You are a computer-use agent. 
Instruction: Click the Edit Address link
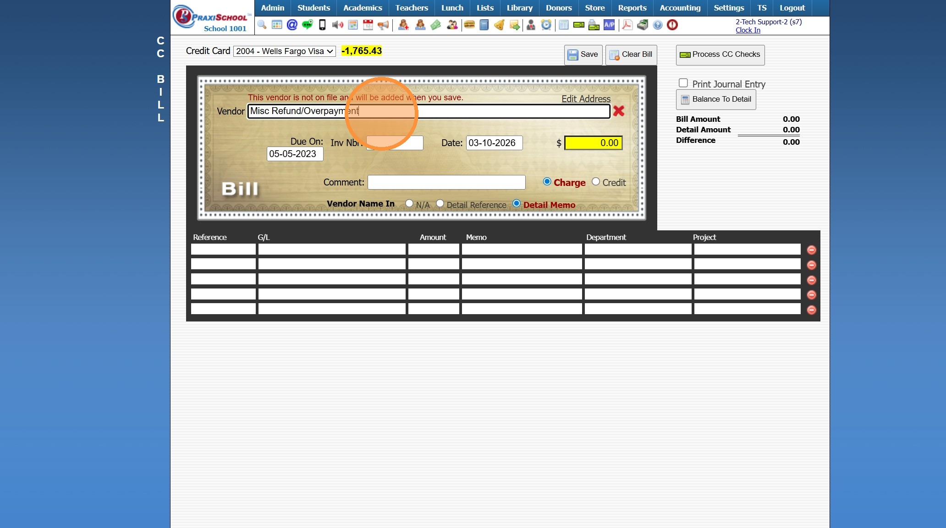586,99
